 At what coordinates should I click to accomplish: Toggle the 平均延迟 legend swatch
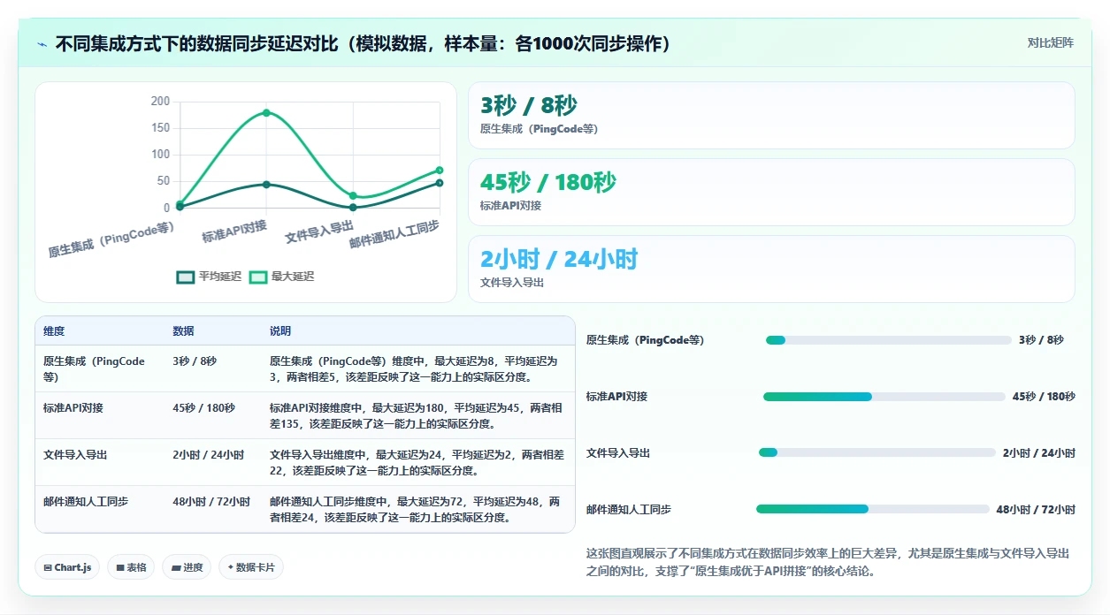[186, 277]
